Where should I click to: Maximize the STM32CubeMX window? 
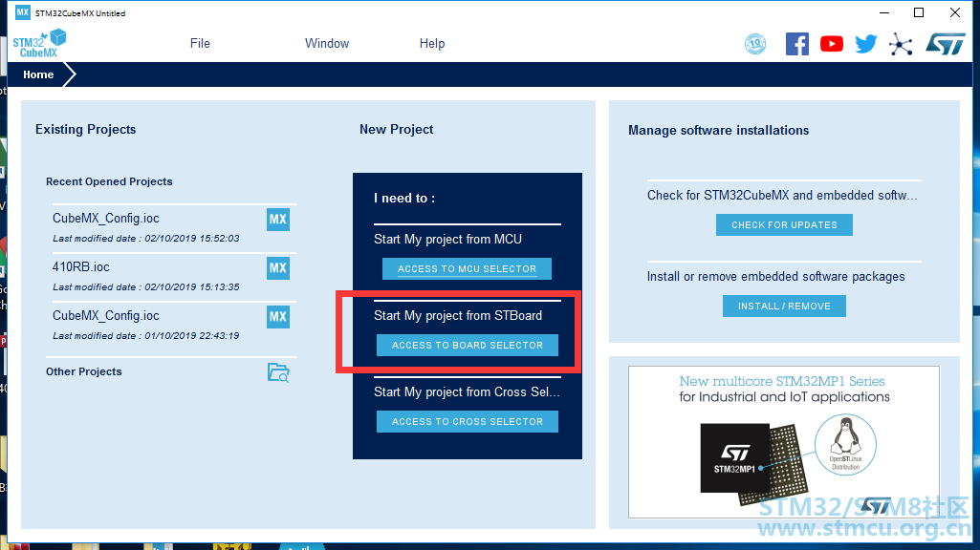tap(919, 12)
